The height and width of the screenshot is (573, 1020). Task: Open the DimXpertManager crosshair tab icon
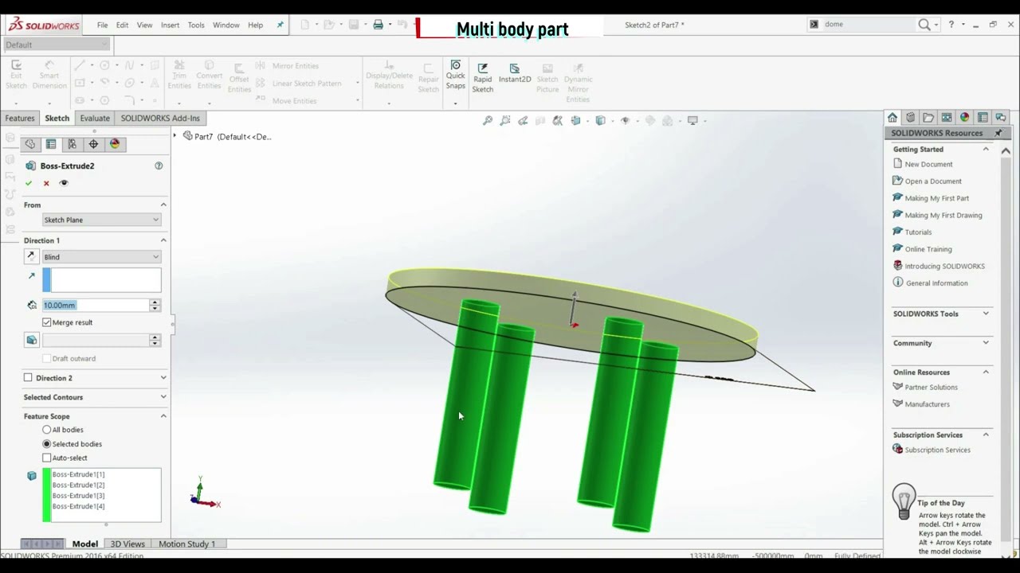click(x=93, y=144)
